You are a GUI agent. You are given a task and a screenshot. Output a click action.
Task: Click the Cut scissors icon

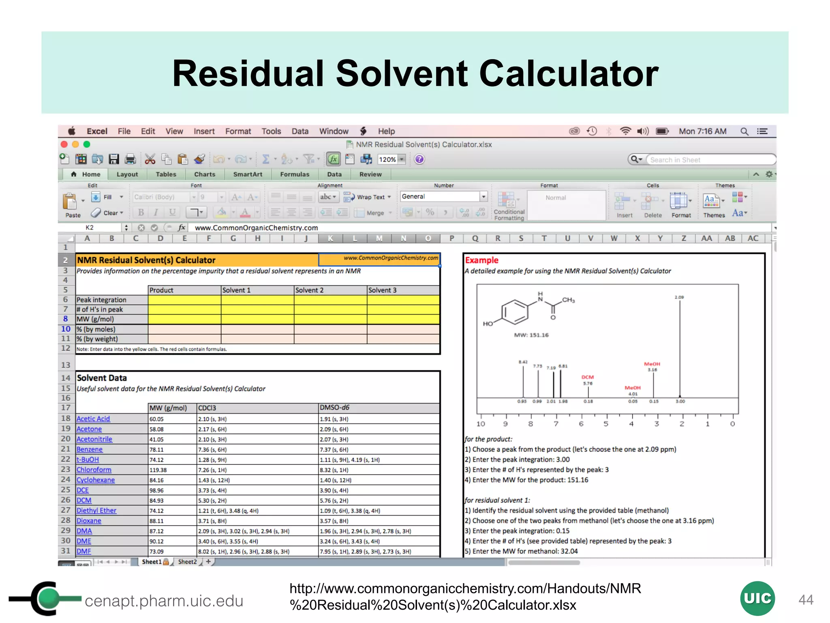tap(150, 159)
